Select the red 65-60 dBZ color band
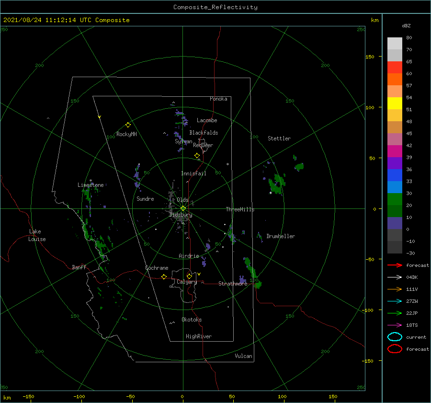 pyautogui.click(x=395, y=68)
